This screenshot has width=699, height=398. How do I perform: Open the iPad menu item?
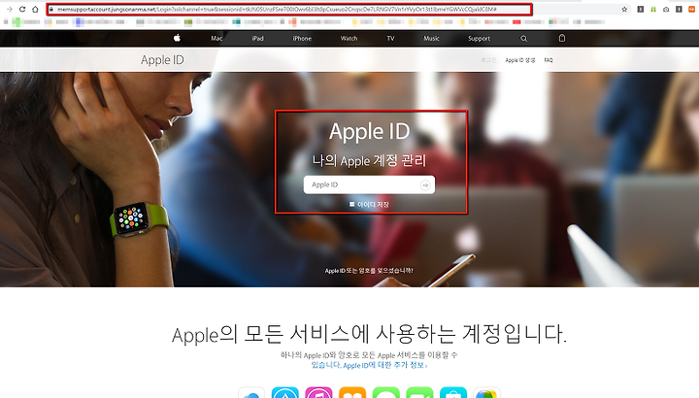tap(257, 38)
